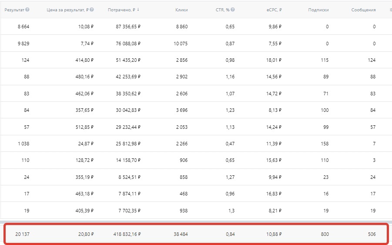Sort by the Сообщения column header

[363, 10]
